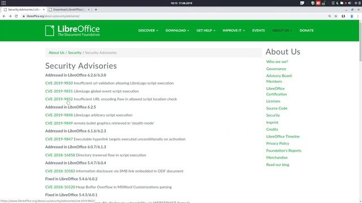Image resolution: width=362 pixels, height=203 pixels.
Task: Expand the Discover dropdown menu
Action: (x=148, y=30)
